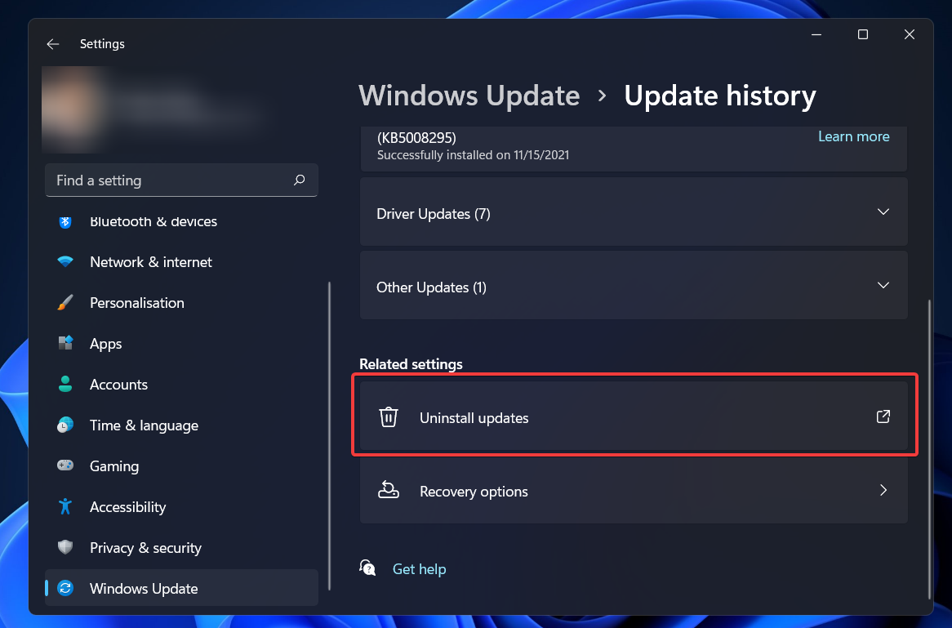952x628 pixels.
Task: Open the Accounts settings page
Action: pyautogui.click(x=181, y=385)
